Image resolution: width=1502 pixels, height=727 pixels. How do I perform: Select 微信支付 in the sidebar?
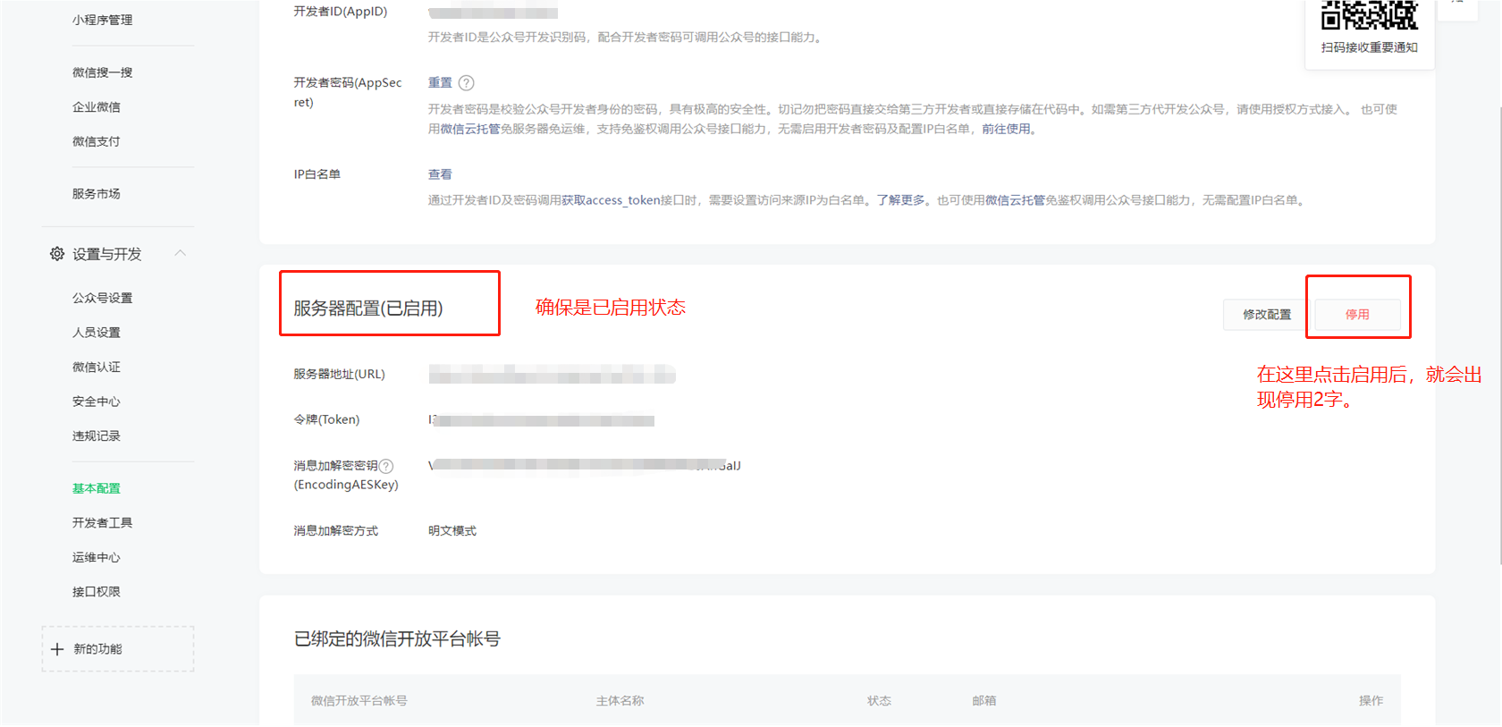(97, 141)
